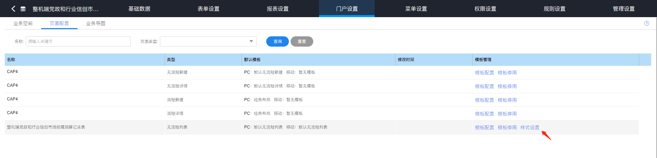Open the help question mark icon

click(x=647, y=23)
